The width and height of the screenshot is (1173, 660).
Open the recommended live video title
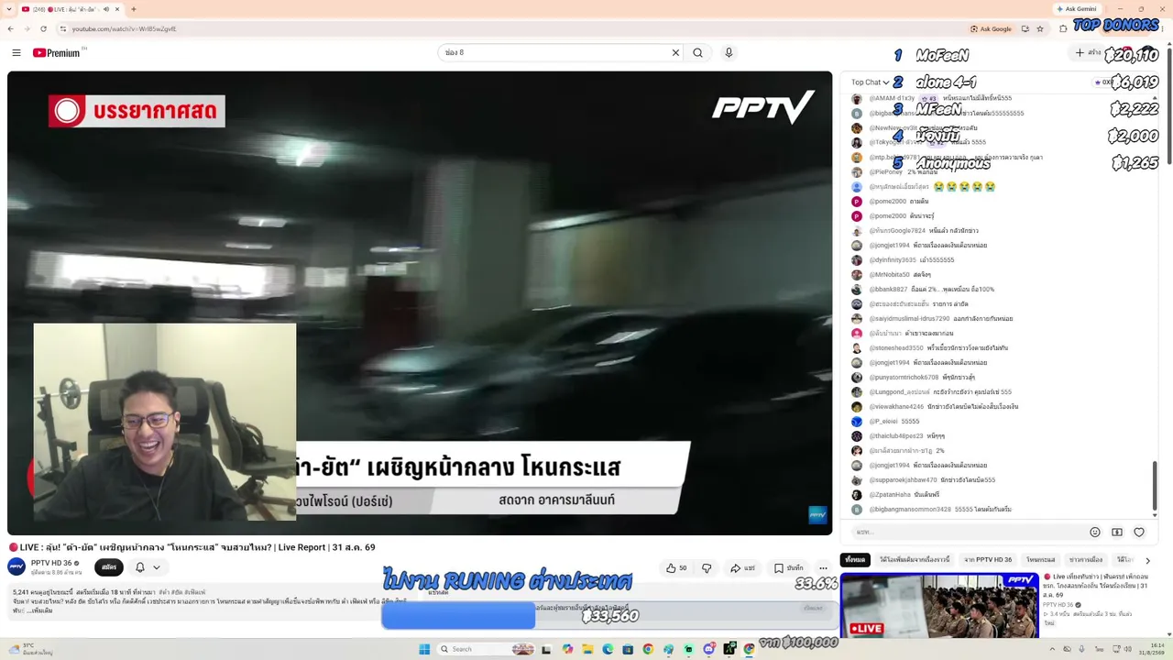[x=1094, y=586]
